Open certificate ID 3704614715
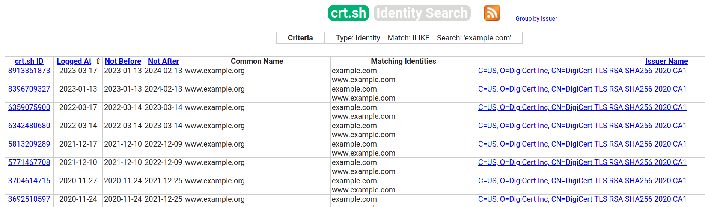 [29, 181]
